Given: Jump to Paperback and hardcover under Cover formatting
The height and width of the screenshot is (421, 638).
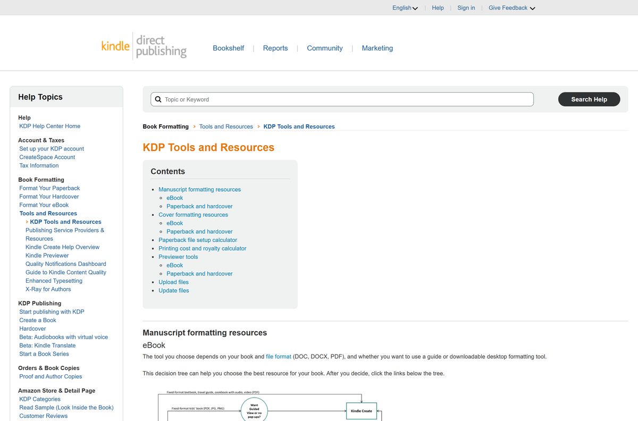Looking at the screenshot, I should (x=199, y=232).
